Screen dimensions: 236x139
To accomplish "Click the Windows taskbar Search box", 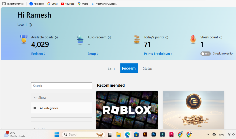I will tap(83, 134).
